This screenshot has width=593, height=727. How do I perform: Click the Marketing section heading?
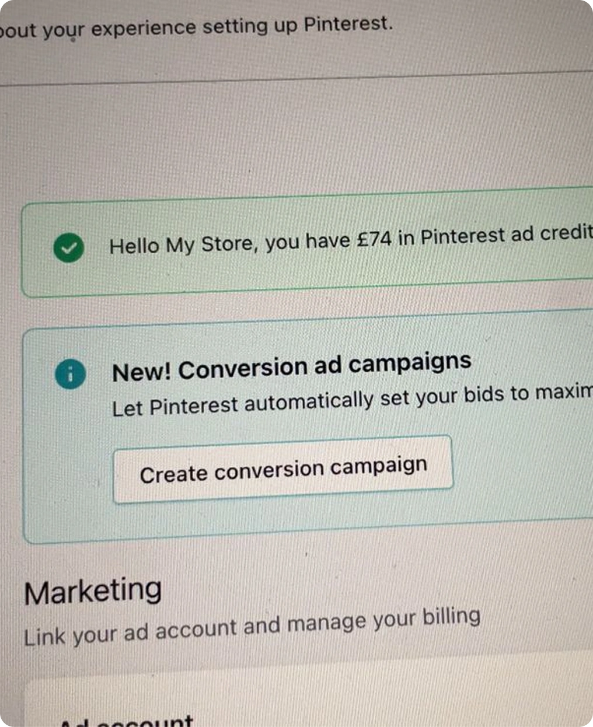[x=93, y=591]
